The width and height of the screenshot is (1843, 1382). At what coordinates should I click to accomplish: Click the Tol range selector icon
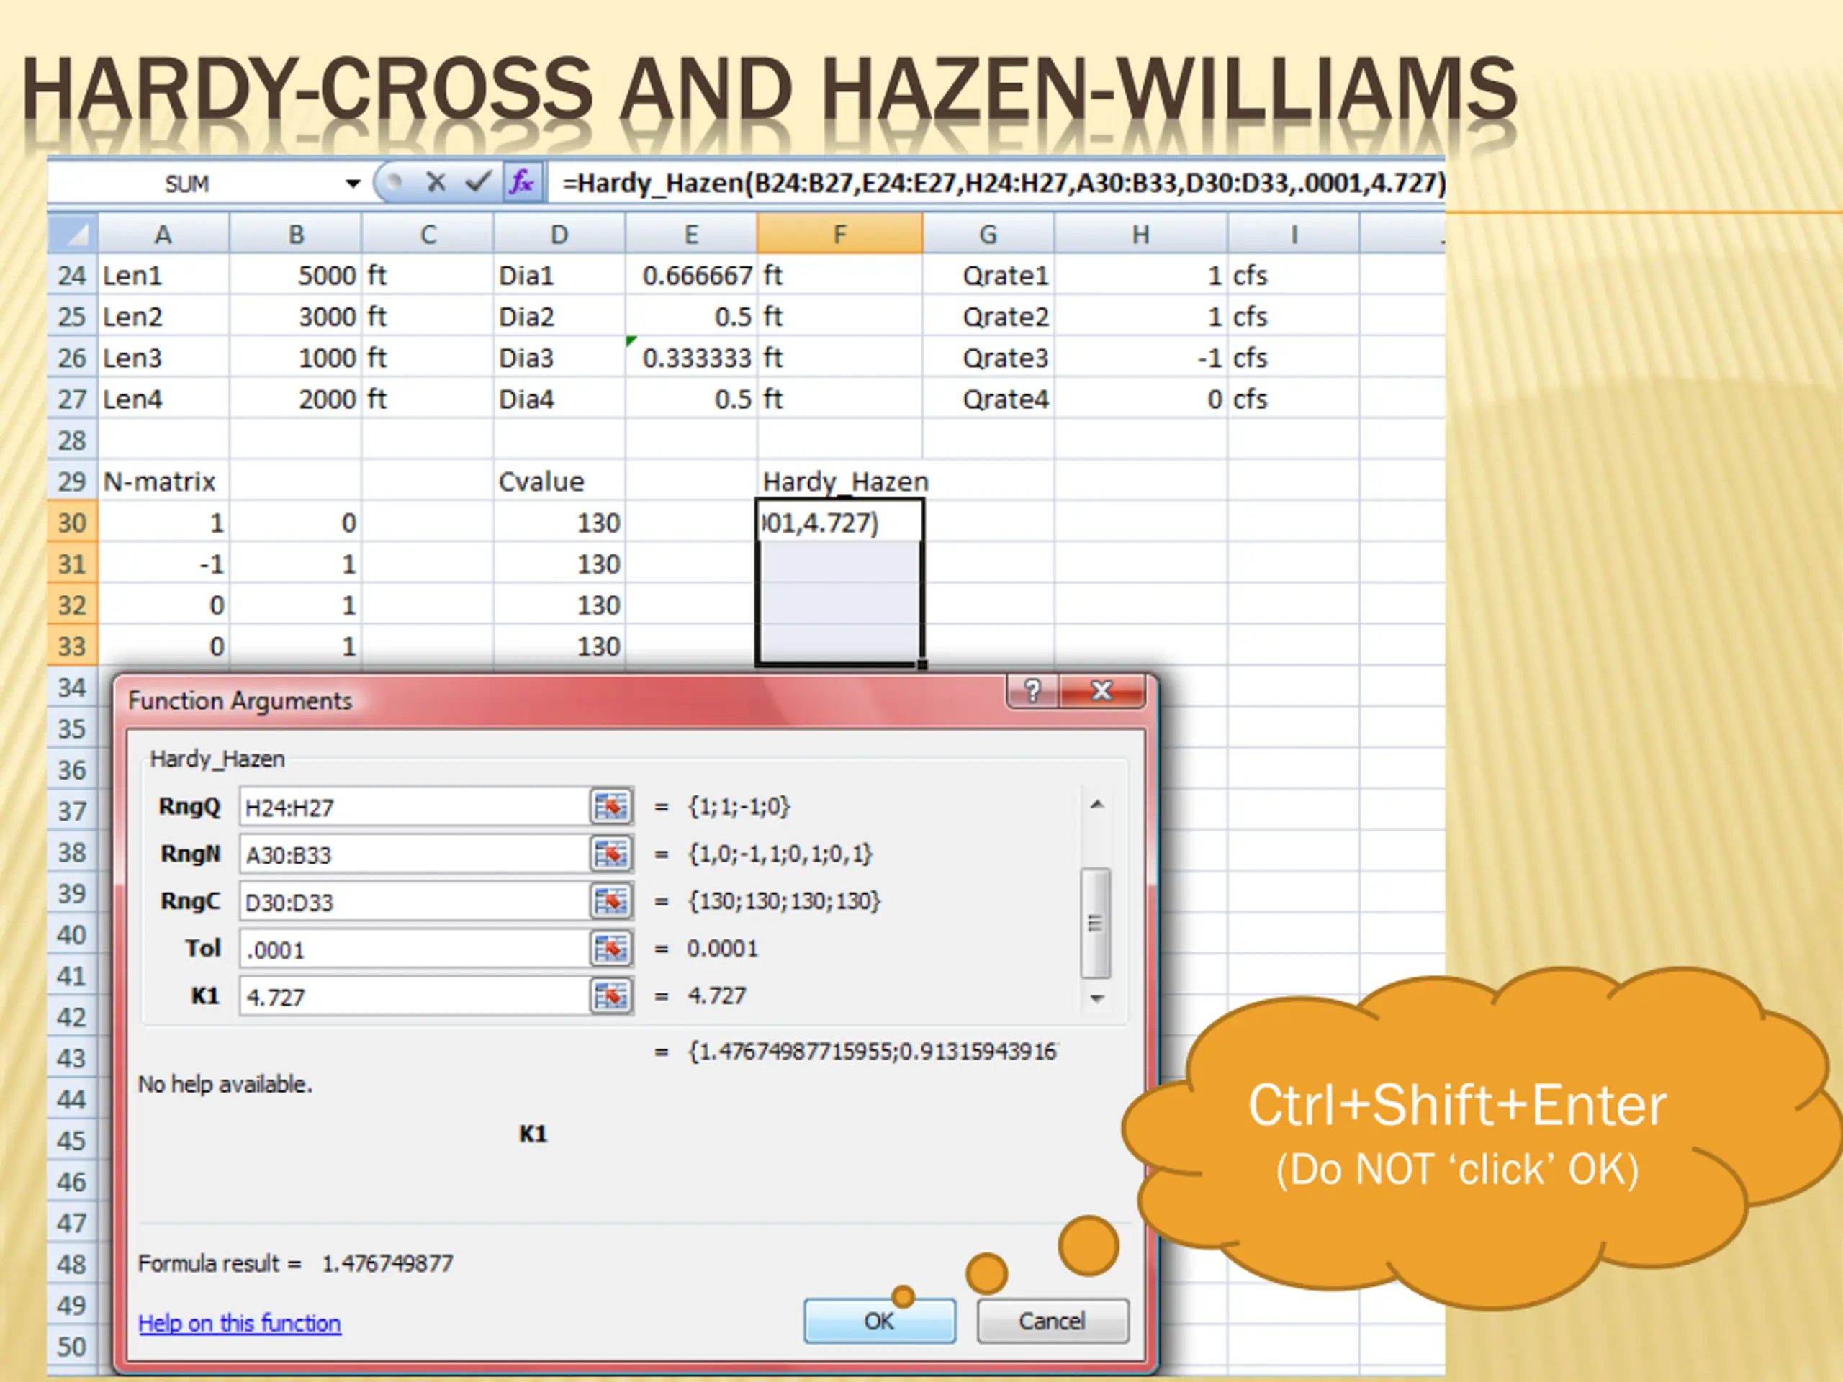point(610,949)
